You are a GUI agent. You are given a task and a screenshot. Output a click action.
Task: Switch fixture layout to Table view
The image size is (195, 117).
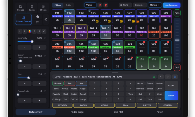coord(68,5)
